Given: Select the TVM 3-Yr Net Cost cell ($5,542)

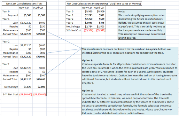Looking at the screenshot, I should pyautogui.click(x=101, y=30).
